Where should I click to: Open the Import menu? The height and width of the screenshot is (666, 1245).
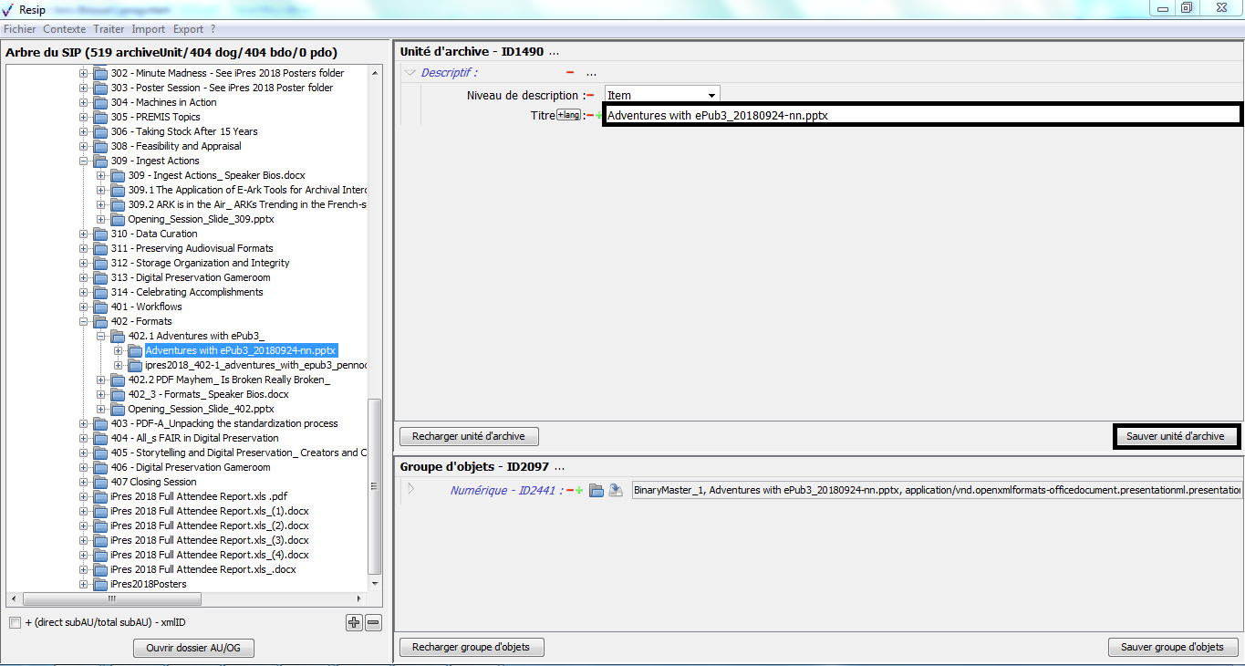pyautogui.click(x=149, y=29)
